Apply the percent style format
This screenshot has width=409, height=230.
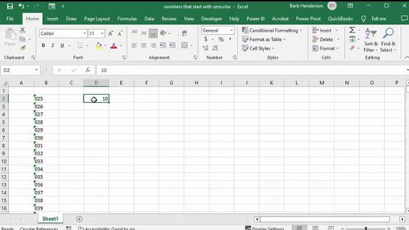pyautogui.click(x=221, y=40)
